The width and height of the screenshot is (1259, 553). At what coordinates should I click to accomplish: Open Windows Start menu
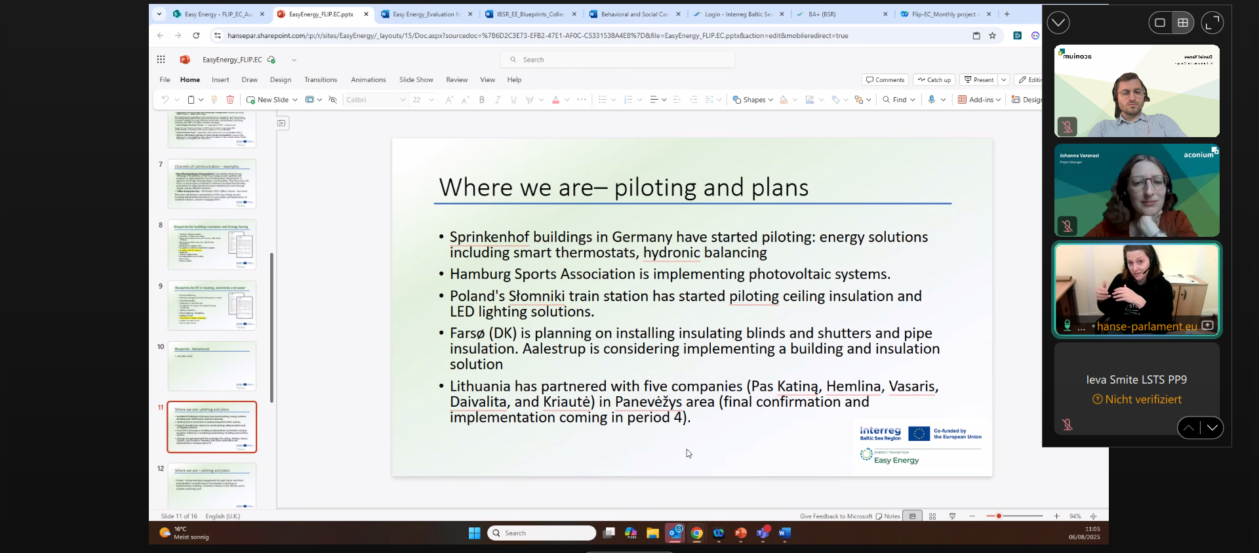click(x=475, y=533)
